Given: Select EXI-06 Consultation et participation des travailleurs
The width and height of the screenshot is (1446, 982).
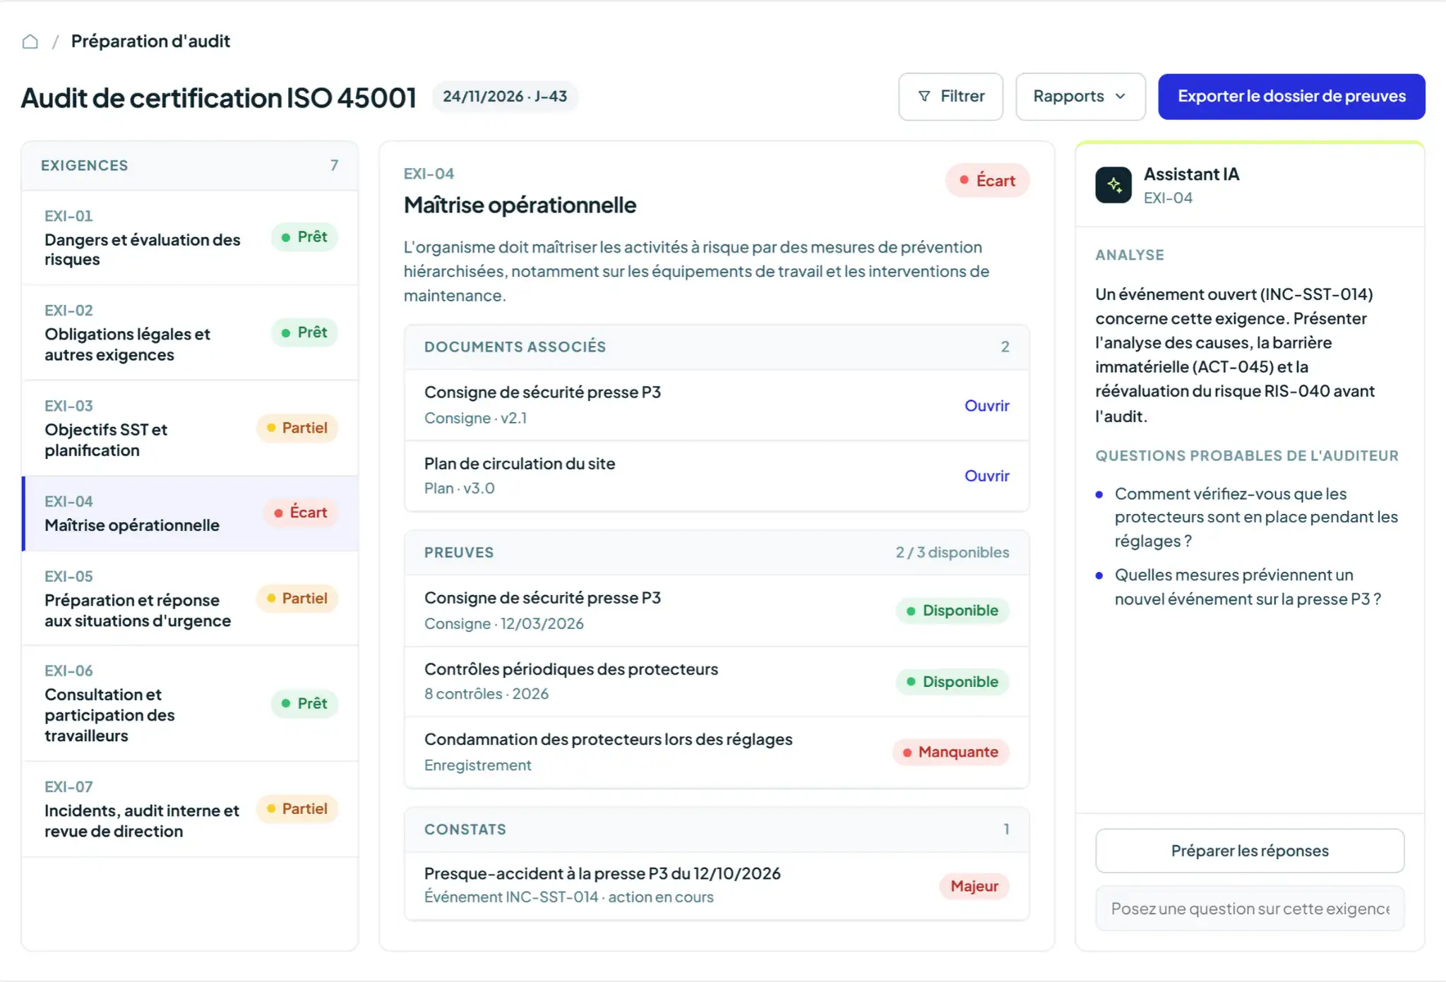Looking at the screenshot, I should pyautogui.click(x=190, y=704).
